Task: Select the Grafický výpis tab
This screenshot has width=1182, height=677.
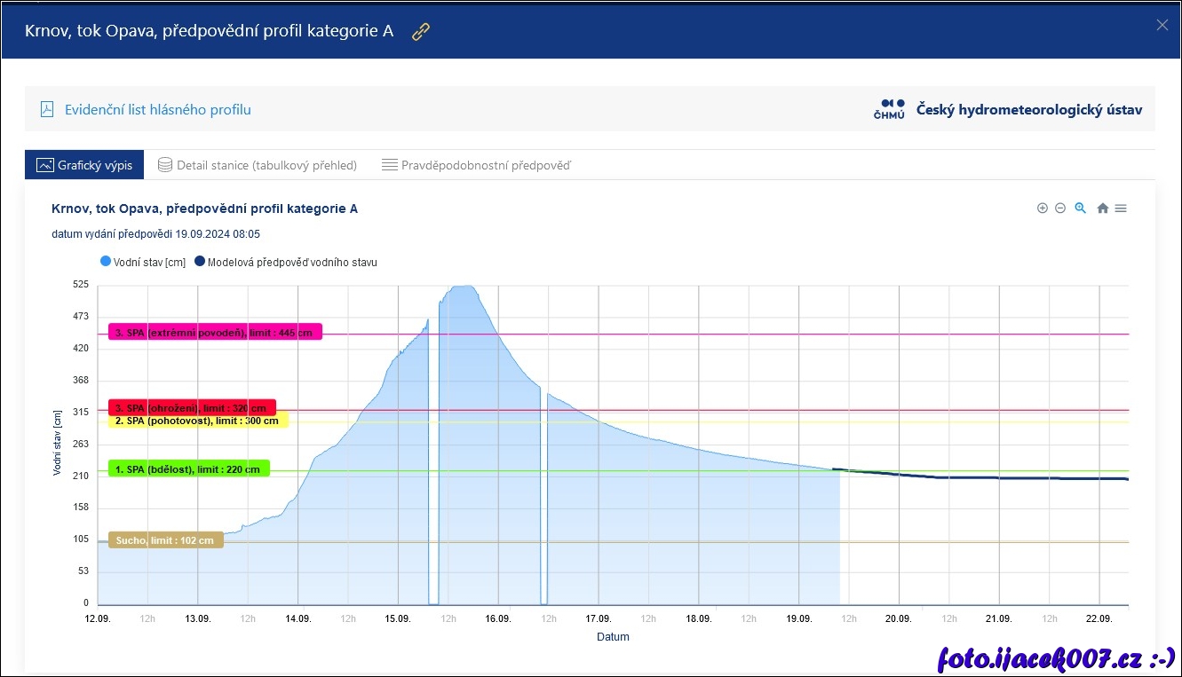Action: tap(84, 165)
